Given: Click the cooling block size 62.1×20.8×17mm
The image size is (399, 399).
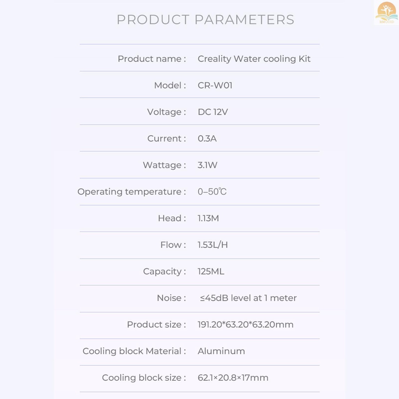Looking at the screenshot, I should [x=233, y=378].
